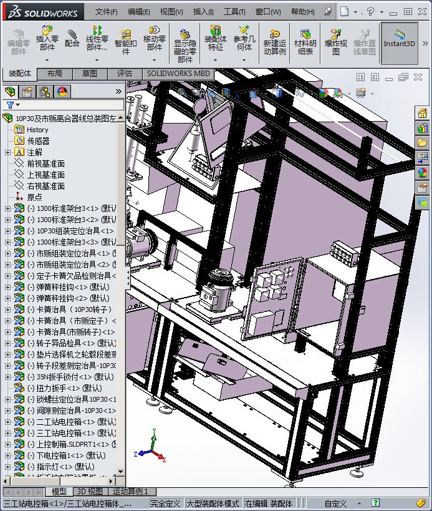Click the View Settings monitor icon

click(361, 93)
